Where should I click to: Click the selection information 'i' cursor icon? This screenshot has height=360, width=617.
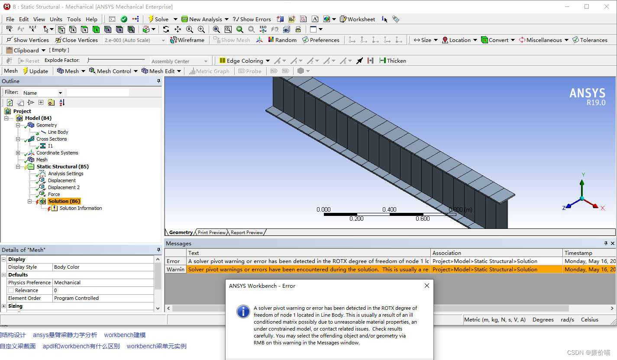point(384,19)
